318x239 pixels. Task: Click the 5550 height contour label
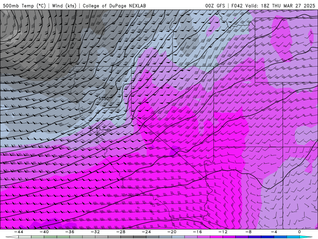(x=104, y=98)
